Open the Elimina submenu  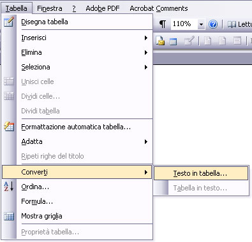point(77,52)
